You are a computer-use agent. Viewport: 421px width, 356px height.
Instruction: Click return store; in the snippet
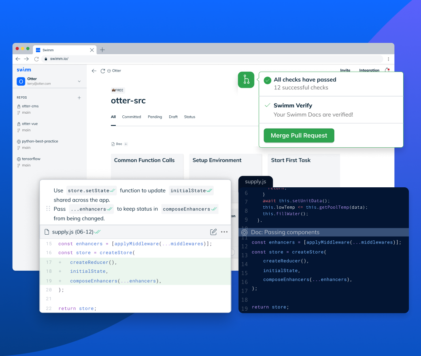(77, 309)
